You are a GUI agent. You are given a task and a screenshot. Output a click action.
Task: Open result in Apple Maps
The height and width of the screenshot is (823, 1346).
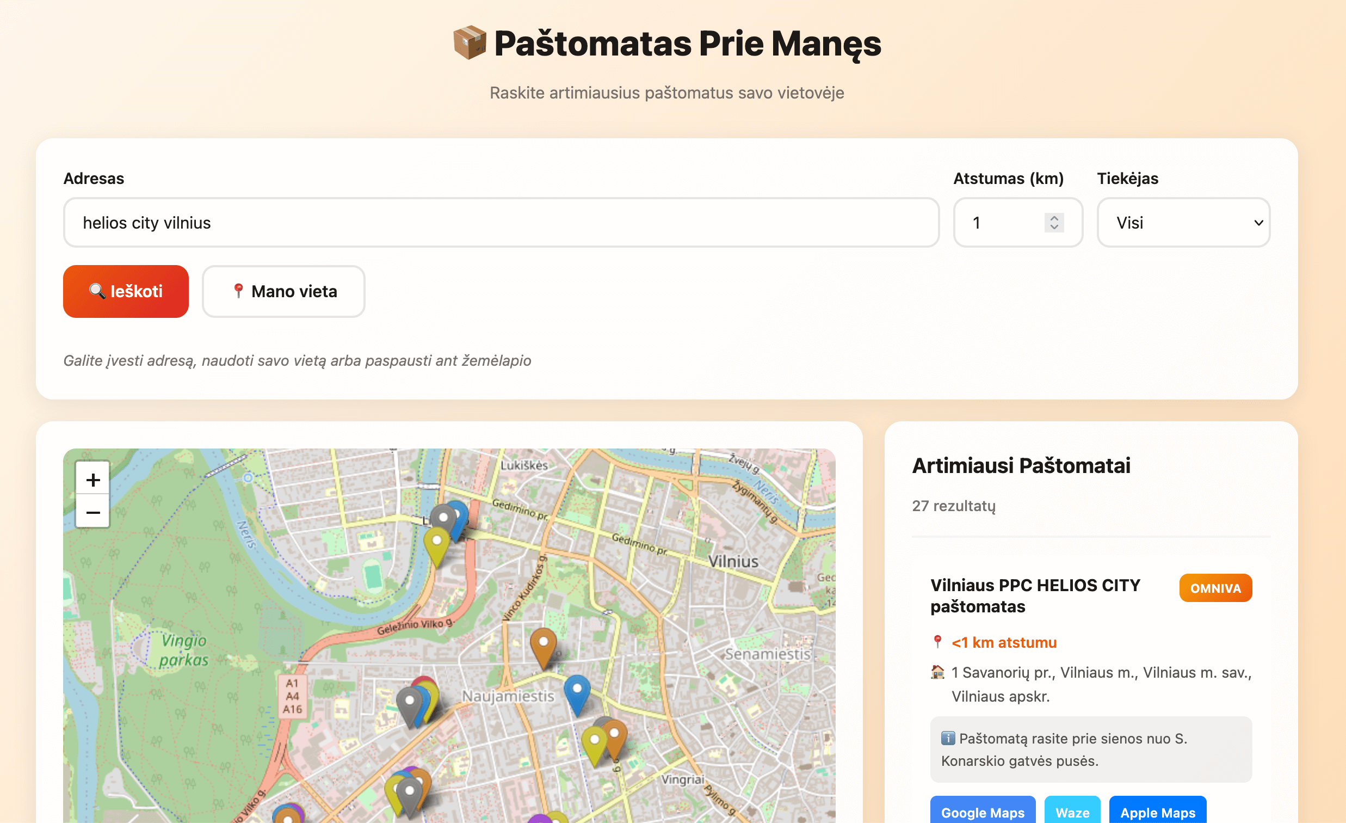pyautogui.click(x=1157, y=812)
